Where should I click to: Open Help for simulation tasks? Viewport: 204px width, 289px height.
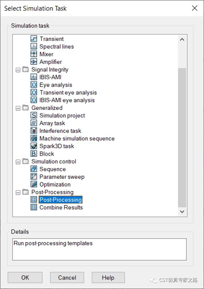click(x=108, y=277)
